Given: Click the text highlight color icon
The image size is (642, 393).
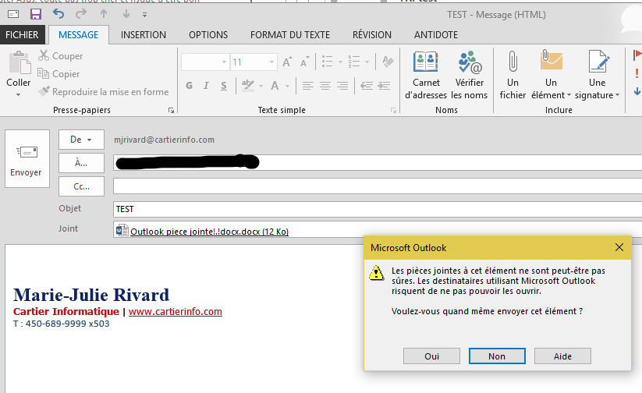Looking at the screenshot, I should pos(248,86).
